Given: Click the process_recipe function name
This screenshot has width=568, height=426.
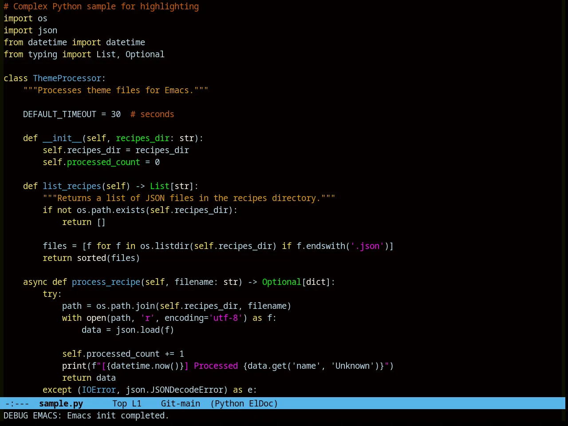Looking at the screenshot, I should point(106,282).
